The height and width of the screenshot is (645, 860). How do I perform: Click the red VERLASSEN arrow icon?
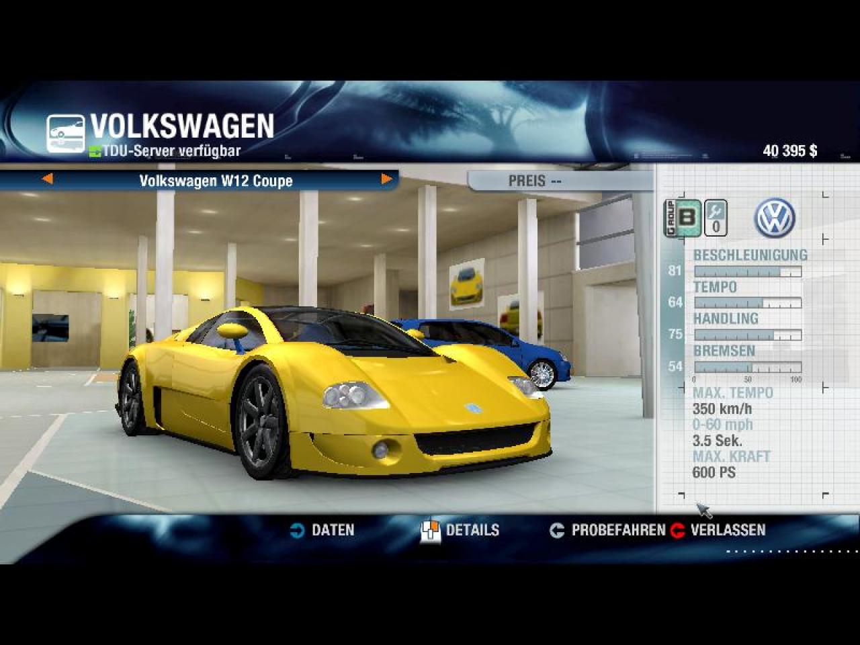[677, 531]
